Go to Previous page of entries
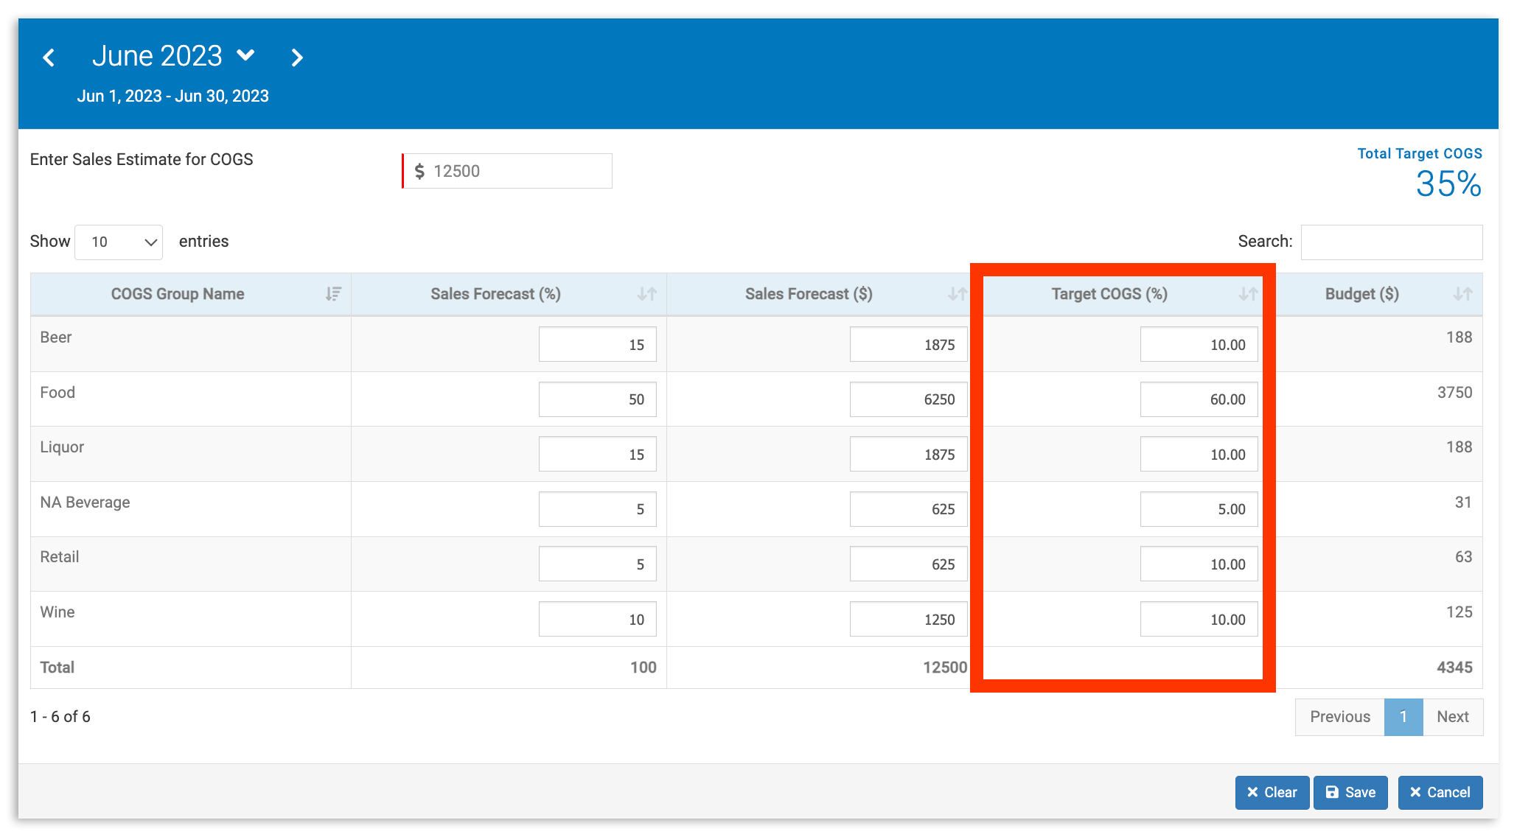Screen dimensions: 1517x837 (x=1339, y=716)
